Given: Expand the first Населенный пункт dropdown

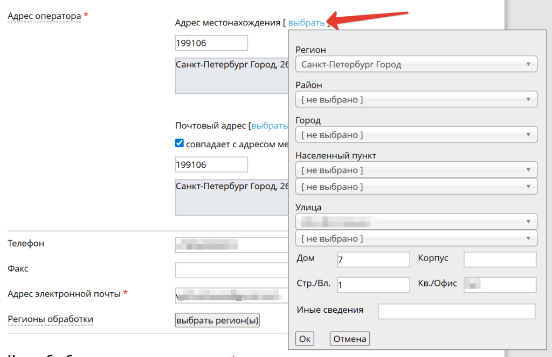Looking at the screenshot, I should click(416, 170).
